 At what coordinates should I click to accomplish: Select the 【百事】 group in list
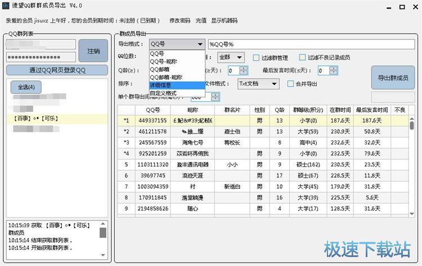pos(36,119)
